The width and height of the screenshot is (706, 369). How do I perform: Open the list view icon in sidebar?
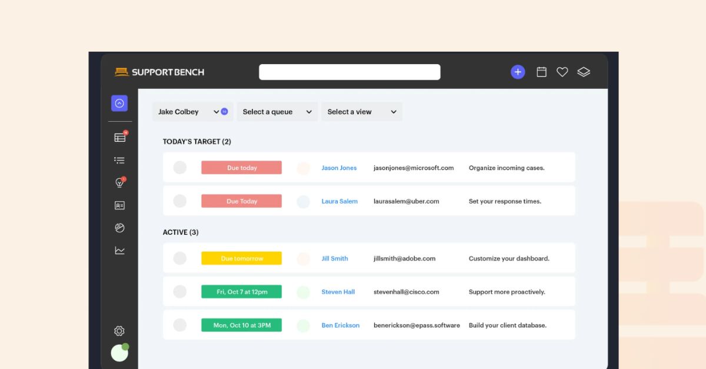click(119, 160)
